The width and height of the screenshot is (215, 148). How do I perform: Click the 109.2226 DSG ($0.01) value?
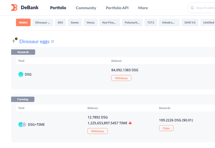[x=176, y=120]
